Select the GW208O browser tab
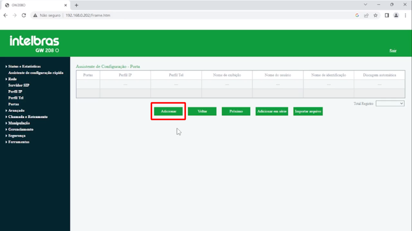Viewport: 412px width, 231px height. [36, 5]
